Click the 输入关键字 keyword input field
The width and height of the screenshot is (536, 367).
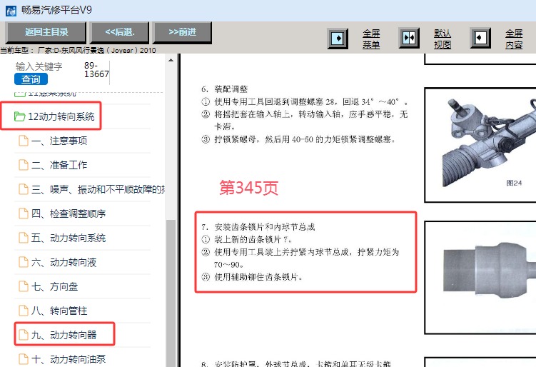(39, 66)
